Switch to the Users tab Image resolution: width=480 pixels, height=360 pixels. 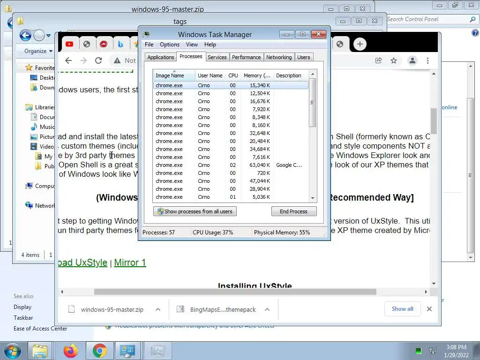tap(304, 57)
